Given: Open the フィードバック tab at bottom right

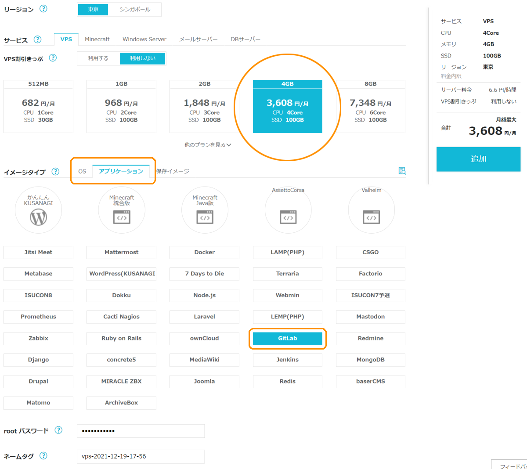Looking at the screenshot, I should pos(509,465).
